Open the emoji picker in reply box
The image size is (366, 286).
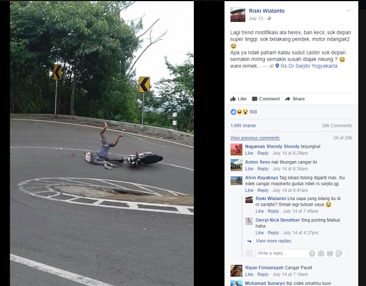(312, 253)
